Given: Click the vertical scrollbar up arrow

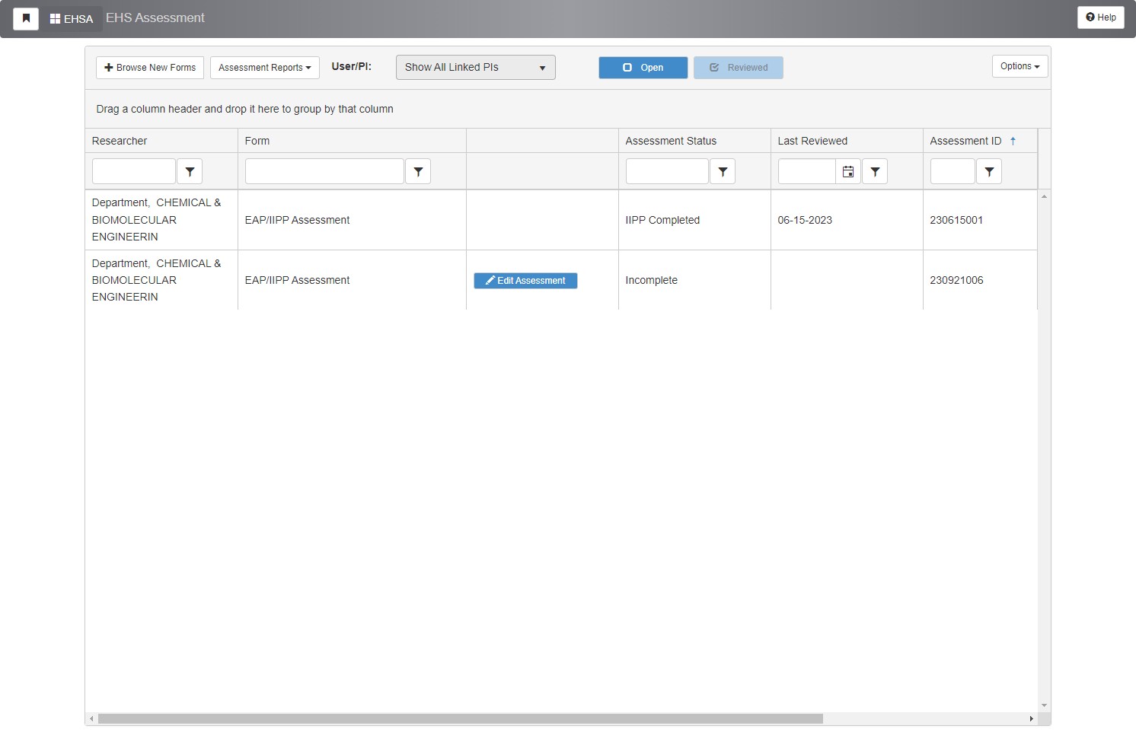Looking at the screenshot, I should pos(1044,197).
